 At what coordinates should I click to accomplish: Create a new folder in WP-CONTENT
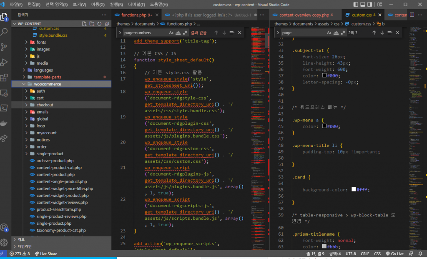(92, 24)
